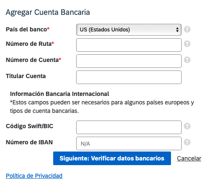This screenshot has height=191, width=208.
Task: Click the Código Swift/BIC input field
Action: point(129,127)
